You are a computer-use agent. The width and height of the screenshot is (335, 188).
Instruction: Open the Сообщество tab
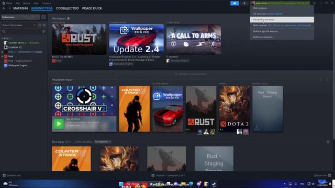(x=68, y=8)
